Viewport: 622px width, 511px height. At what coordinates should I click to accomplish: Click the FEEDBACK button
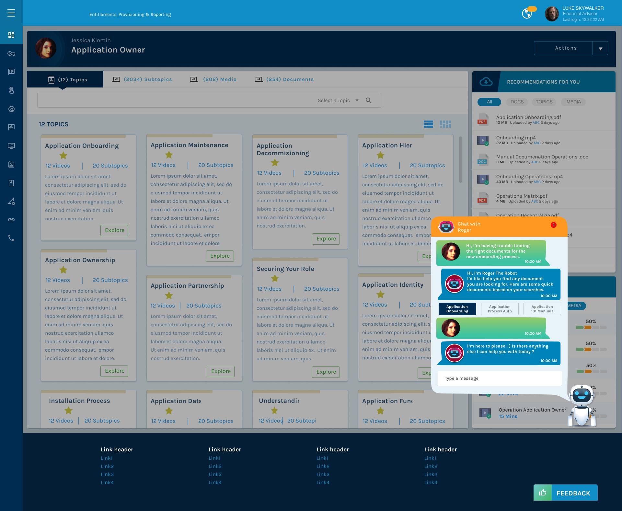click(565, 493)
